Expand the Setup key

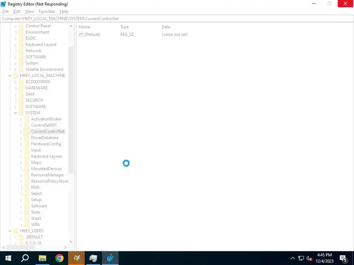(21, 200)
